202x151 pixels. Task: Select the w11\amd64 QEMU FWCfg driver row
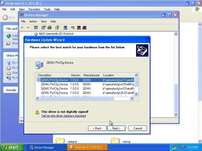click(x=85, y=80)
